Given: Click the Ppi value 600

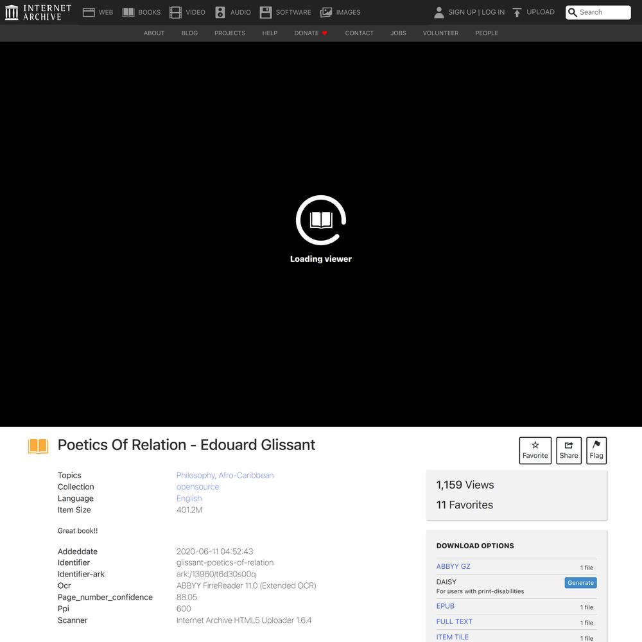Looking at the screenshot, I should (184, 609).
